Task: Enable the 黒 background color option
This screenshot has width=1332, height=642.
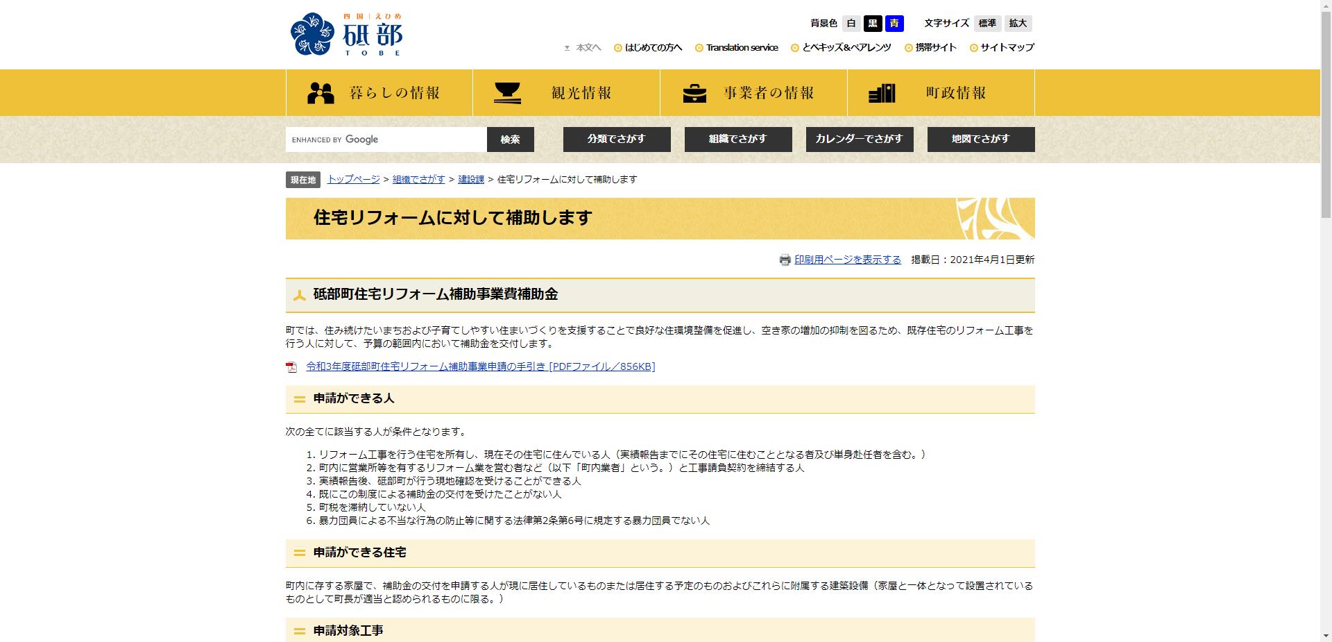Action: tap(873, 23)
